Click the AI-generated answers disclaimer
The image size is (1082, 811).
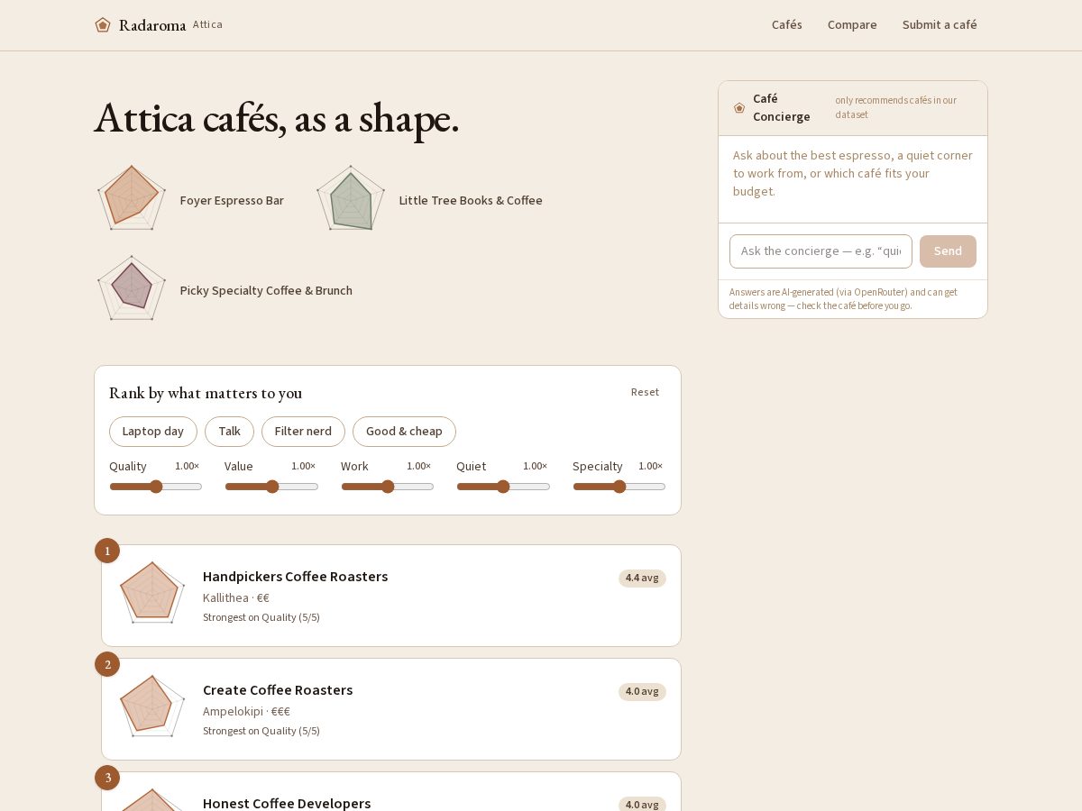click(844, 299)
